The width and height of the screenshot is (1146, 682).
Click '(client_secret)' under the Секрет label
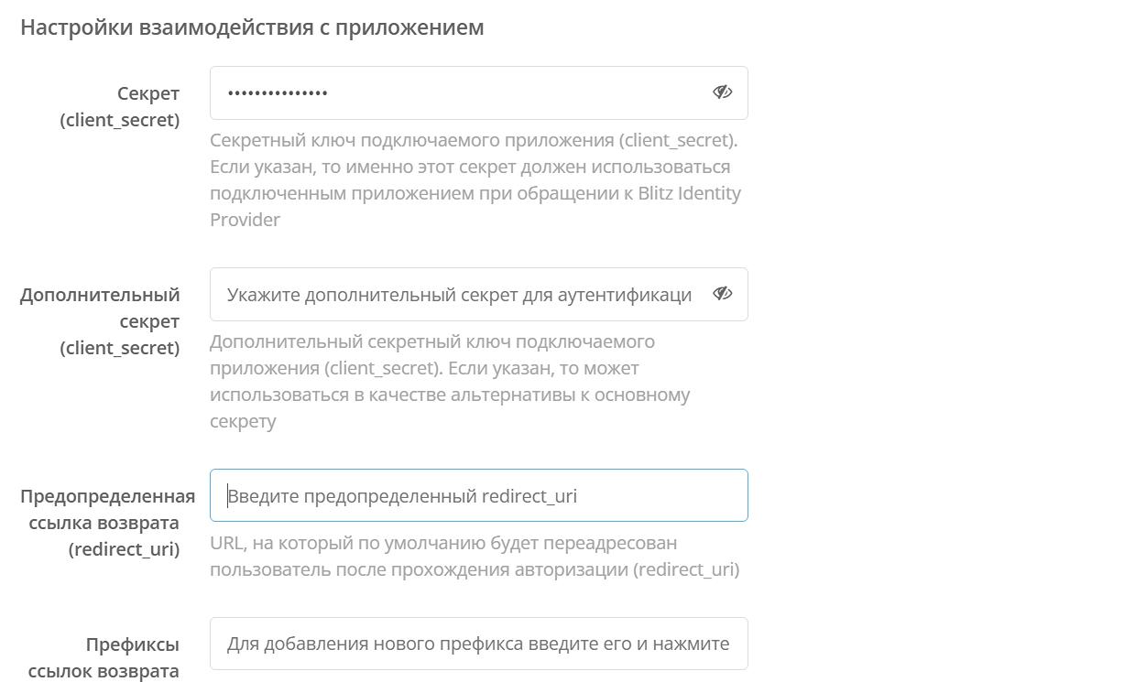tap(120, 120)
